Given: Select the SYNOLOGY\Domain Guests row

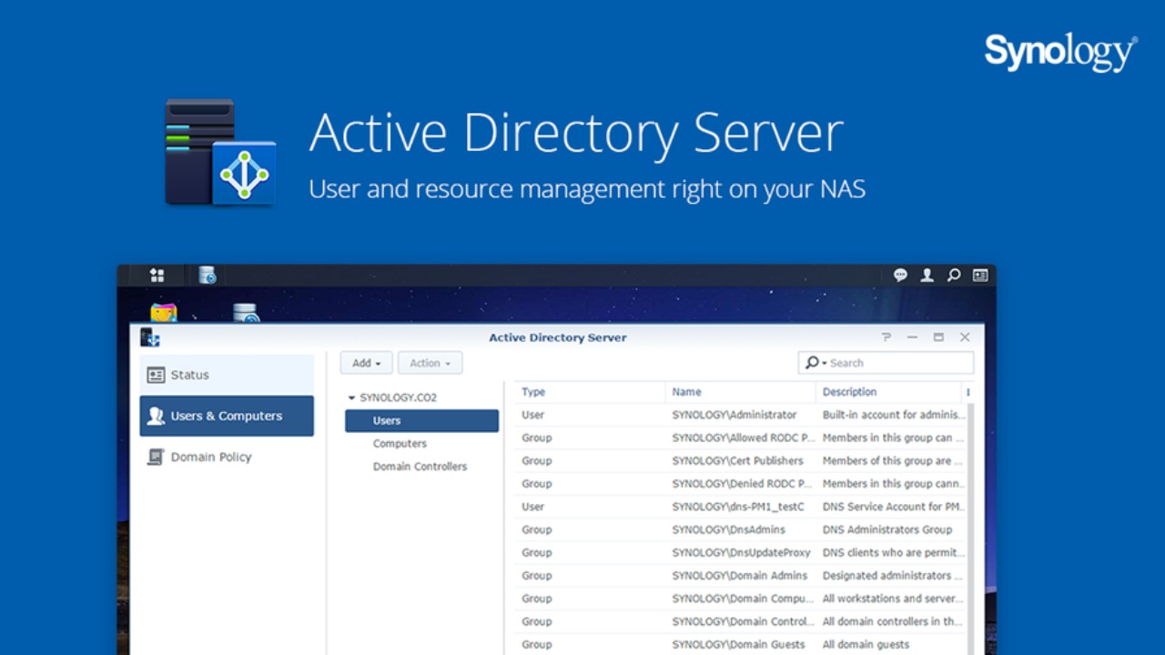Looking at the screenshot, I should [x=740, y=644].
